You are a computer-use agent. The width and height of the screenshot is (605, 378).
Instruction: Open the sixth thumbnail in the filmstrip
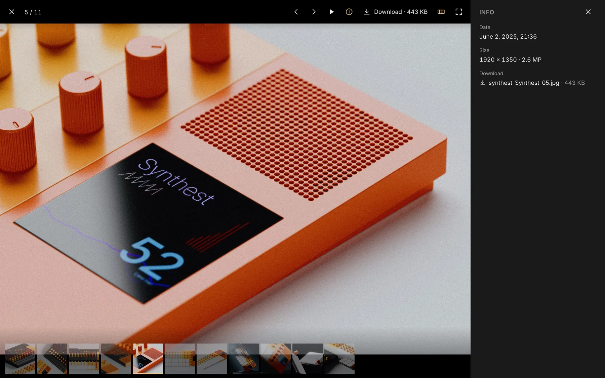[x=180, y=359]
